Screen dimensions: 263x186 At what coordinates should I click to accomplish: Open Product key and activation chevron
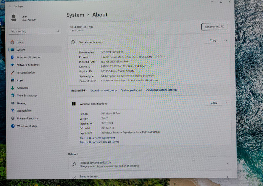click(x=227, y=163)
